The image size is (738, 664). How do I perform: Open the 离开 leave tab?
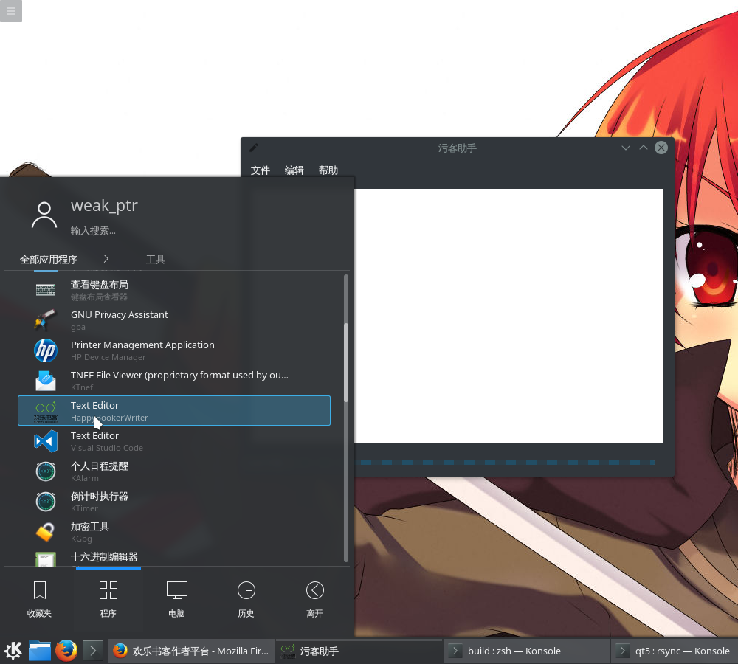[x=315, y=598]
